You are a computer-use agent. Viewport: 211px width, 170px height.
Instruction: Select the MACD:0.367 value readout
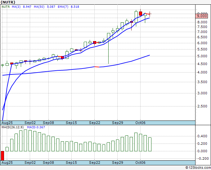tap(36, 127)
